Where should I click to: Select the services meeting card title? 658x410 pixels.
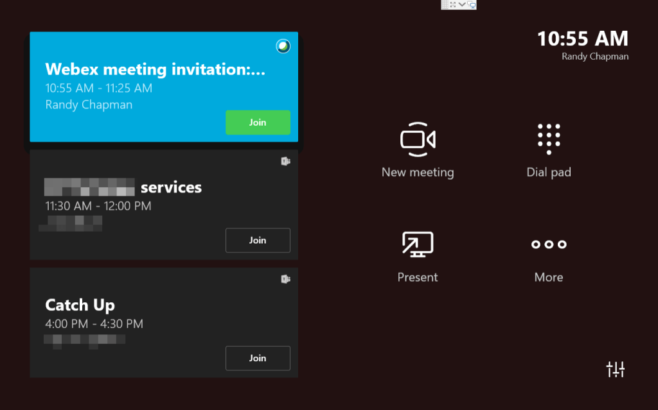[170, 187]
